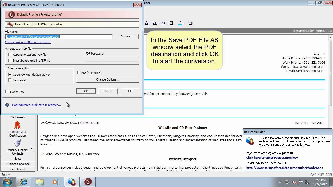Switch to ResumeBuilder taskbar button

click(x=72, y=182)
